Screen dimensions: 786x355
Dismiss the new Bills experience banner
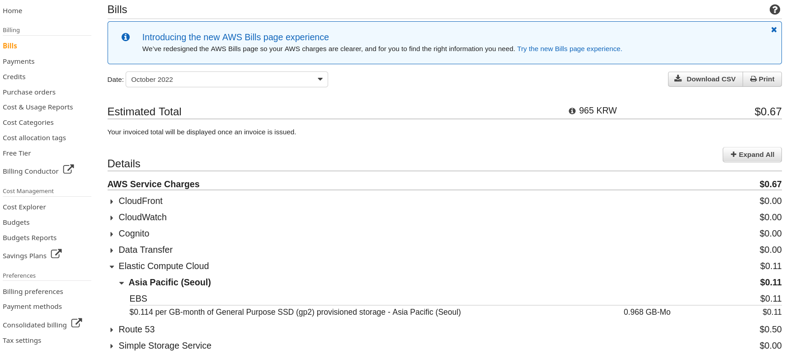(x=774, y=30)
